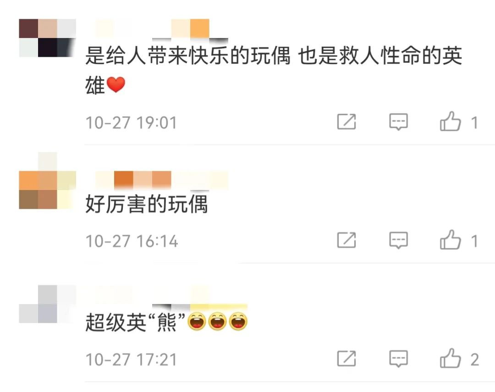The image size is (495, 392).
Task: Open username above 好厉害的玩偶
Action: point(162,181)
